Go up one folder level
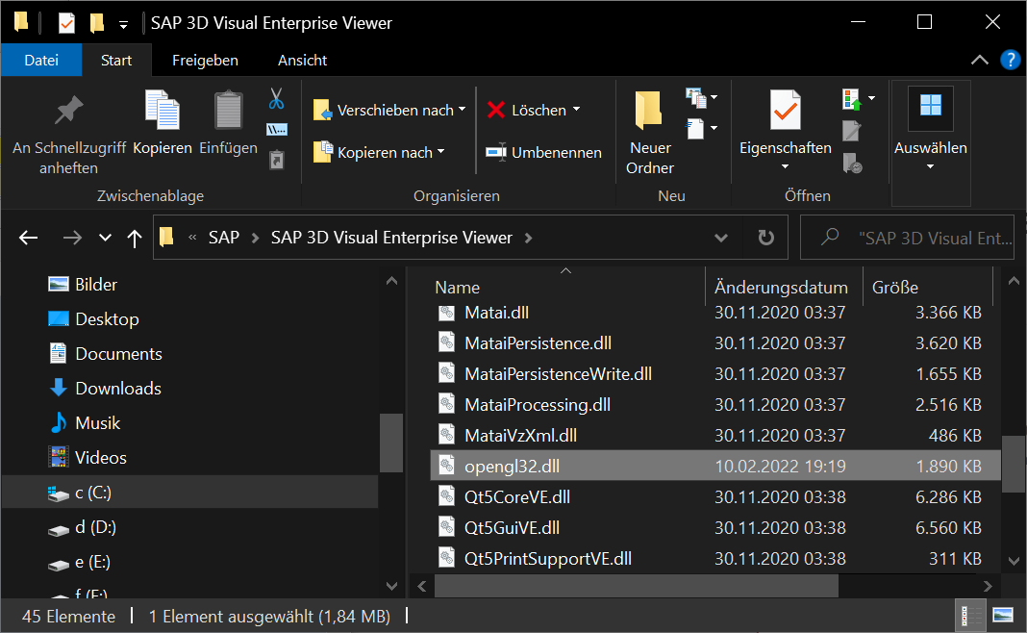The image size is (1027, 633). pos(135,238)
